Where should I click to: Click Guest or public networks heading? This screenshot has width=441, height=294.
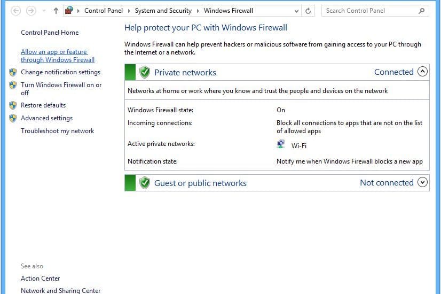[x=200, y=183]
